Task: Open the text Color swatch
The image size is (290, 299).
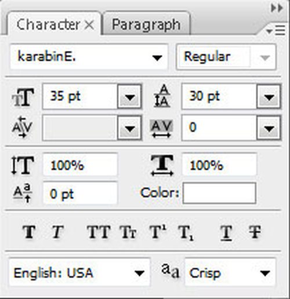Action: [219, 193]
